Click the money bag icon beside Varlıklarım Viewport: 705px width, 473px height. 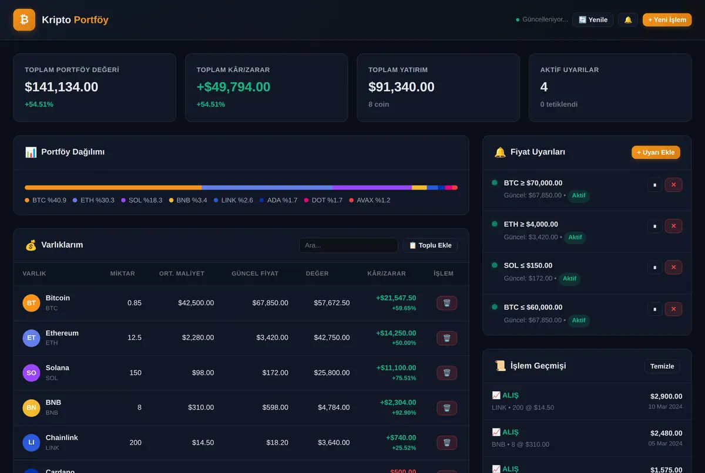coord(31,245)
